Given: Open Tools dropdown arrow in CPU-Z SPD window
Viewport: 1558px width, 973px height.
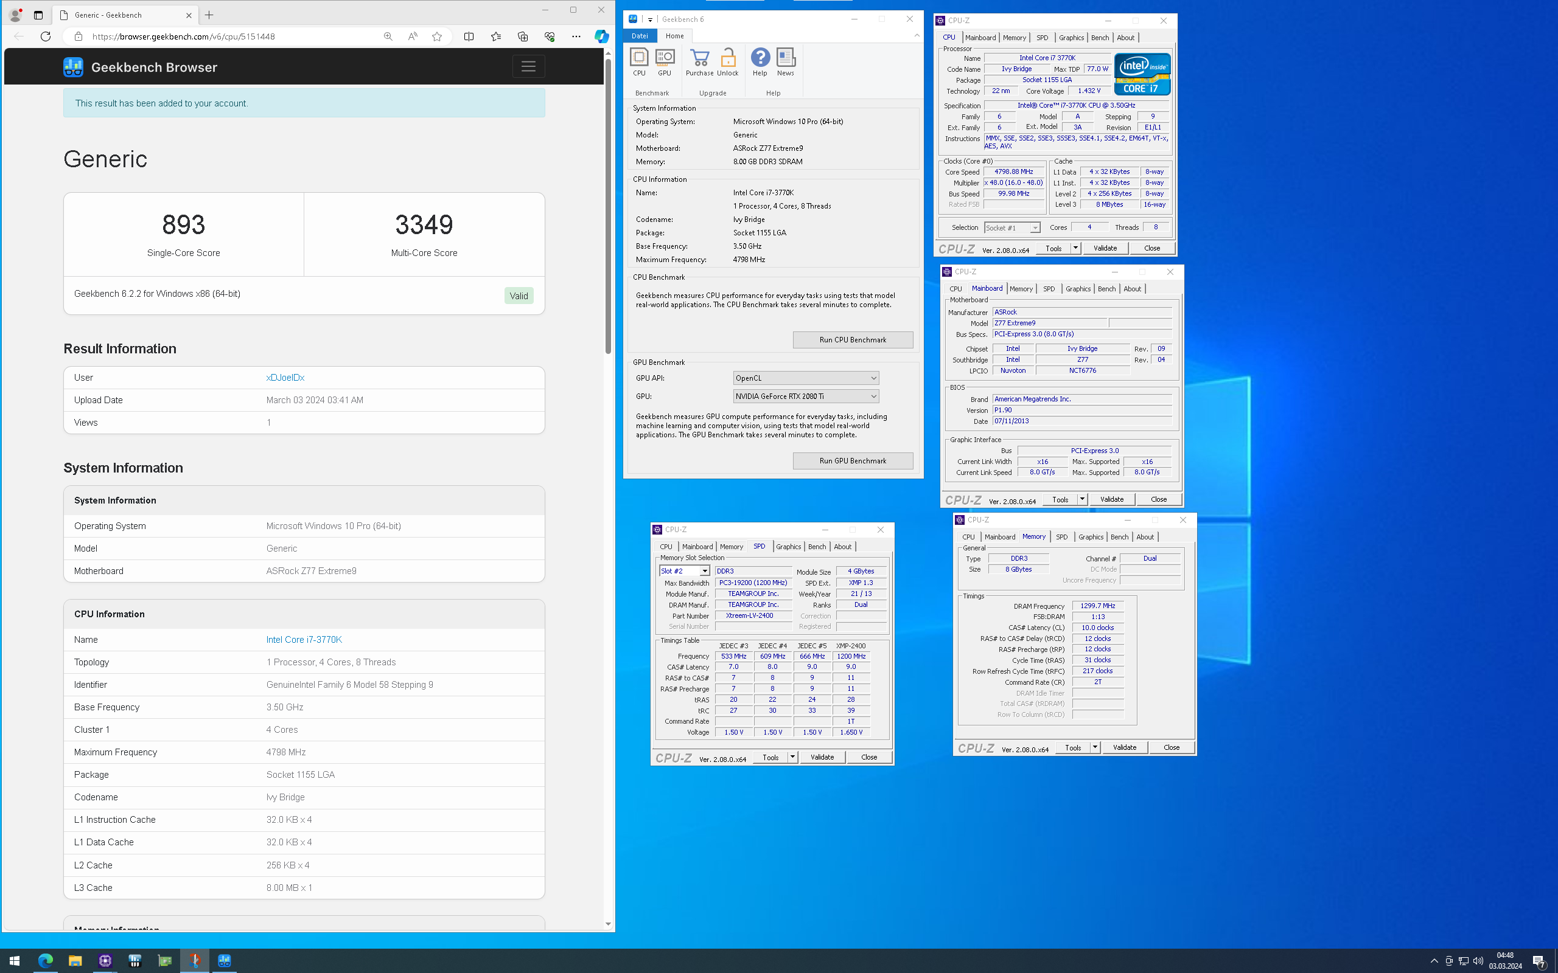Looking at the screenshot, I should point(792,758).
